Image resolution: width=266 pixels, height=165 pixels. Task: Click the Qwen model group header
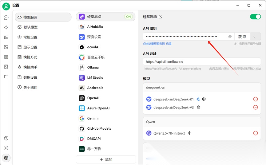click(x=202, y=122)
